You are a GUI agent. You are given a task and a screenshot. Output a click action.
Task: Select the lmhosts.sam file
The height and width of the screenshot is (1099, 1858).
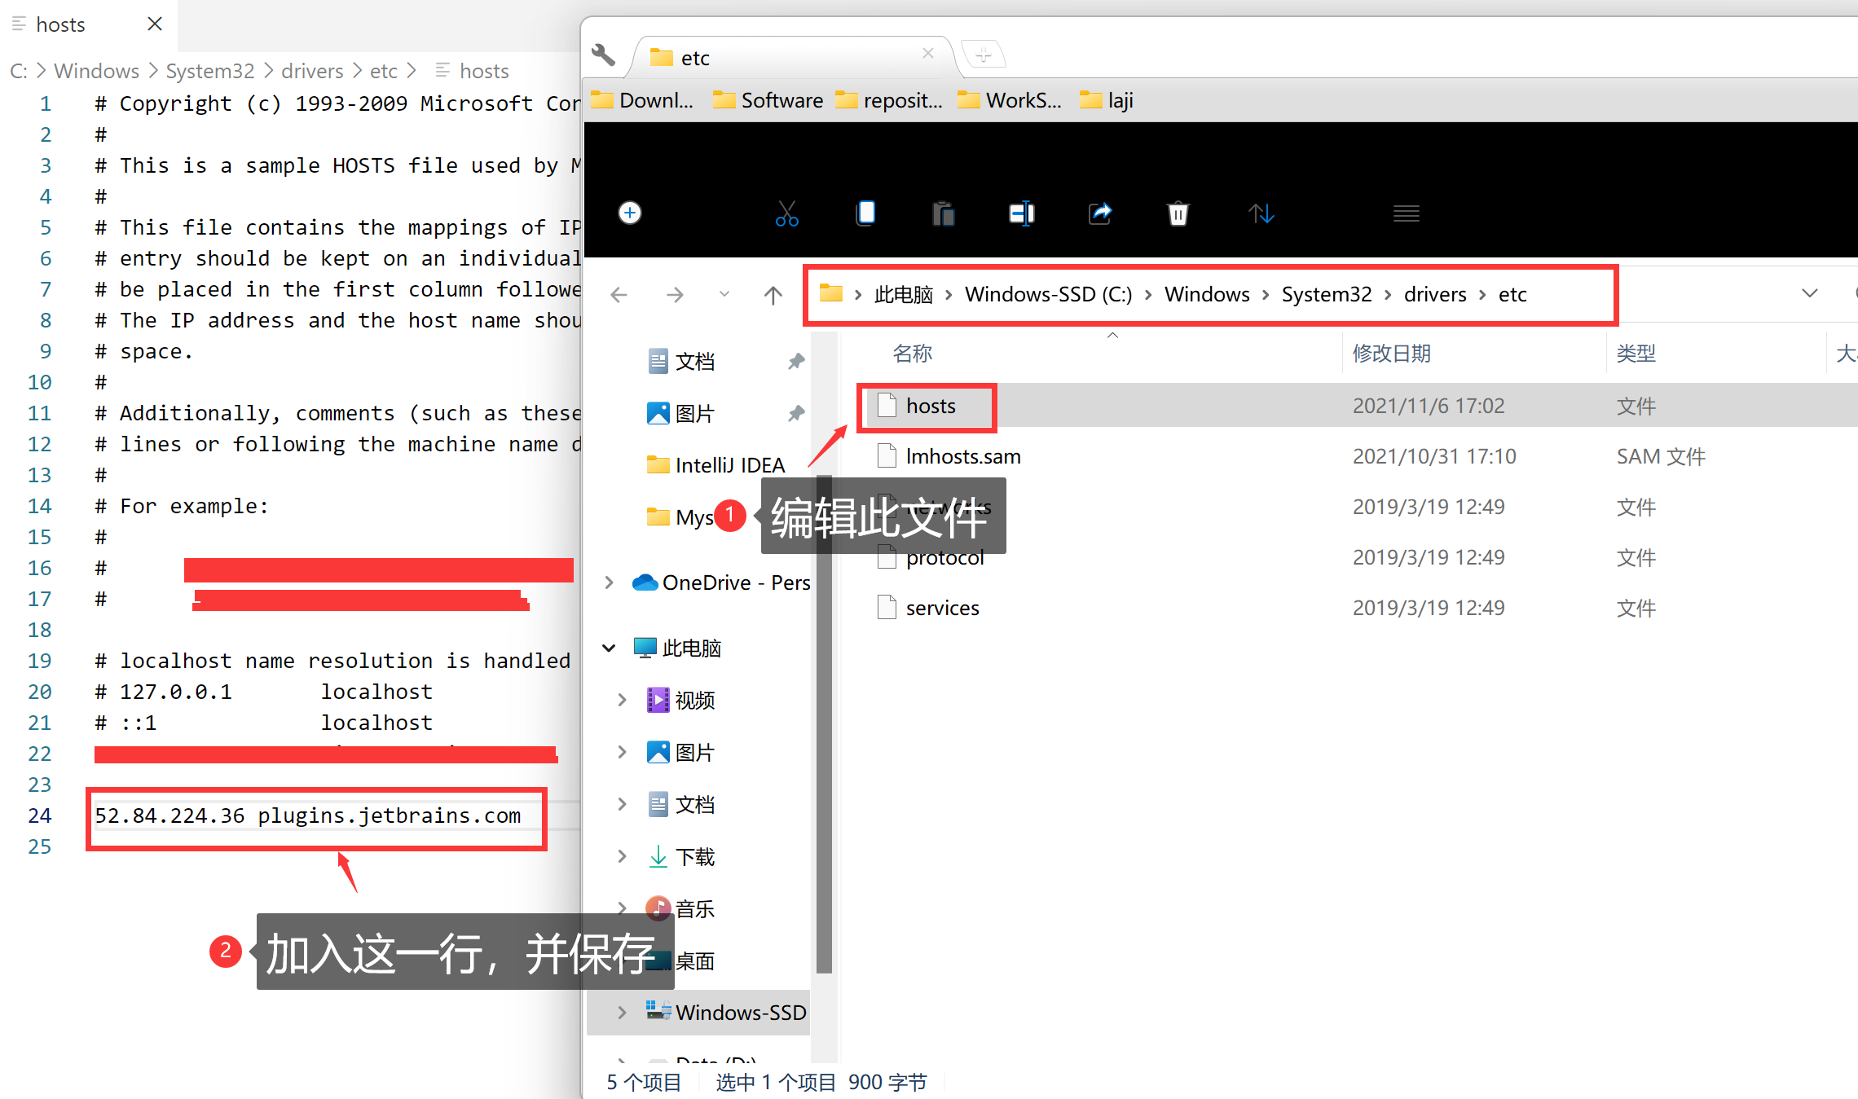962,456
